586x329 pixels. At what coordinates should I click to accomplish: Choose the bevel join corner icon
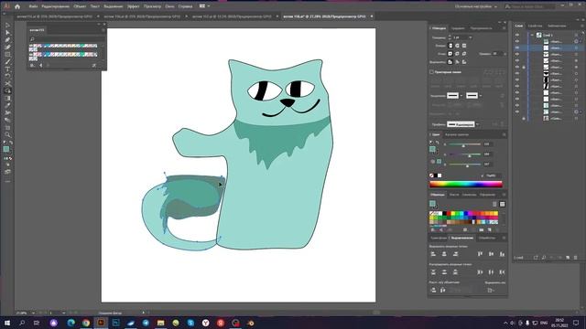[464, 54]
